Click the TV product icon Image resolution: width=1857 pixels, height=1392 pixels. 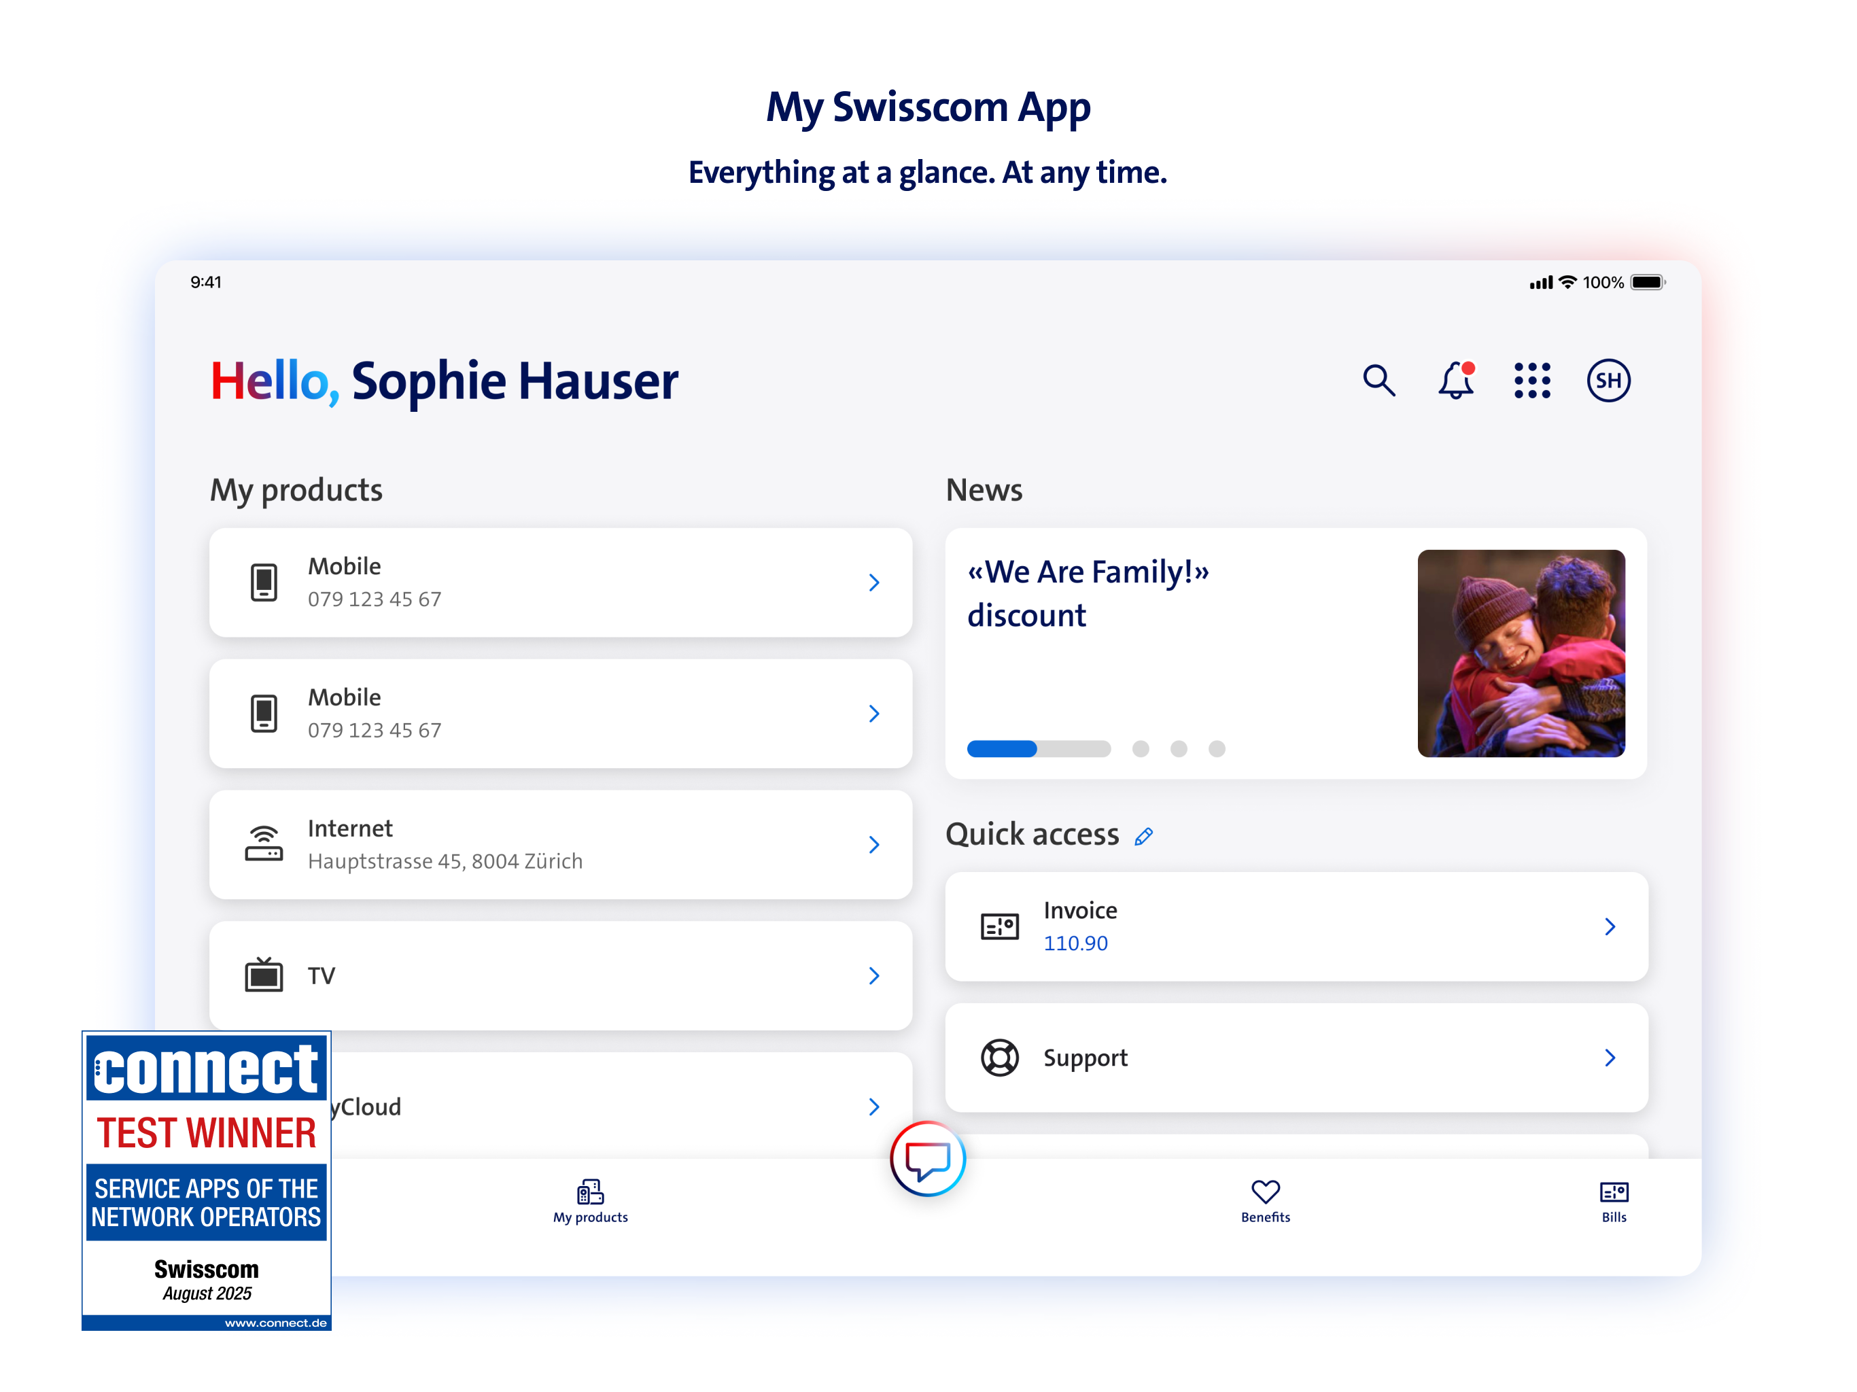tap(264, 975)
